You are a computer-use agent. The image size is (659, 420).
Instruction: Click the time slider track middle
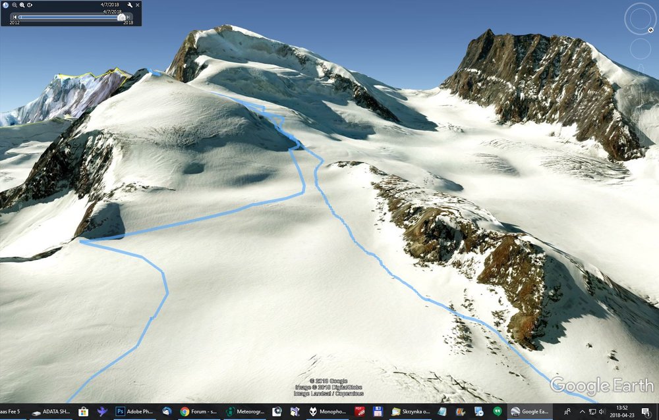click(x=69, y=17)
